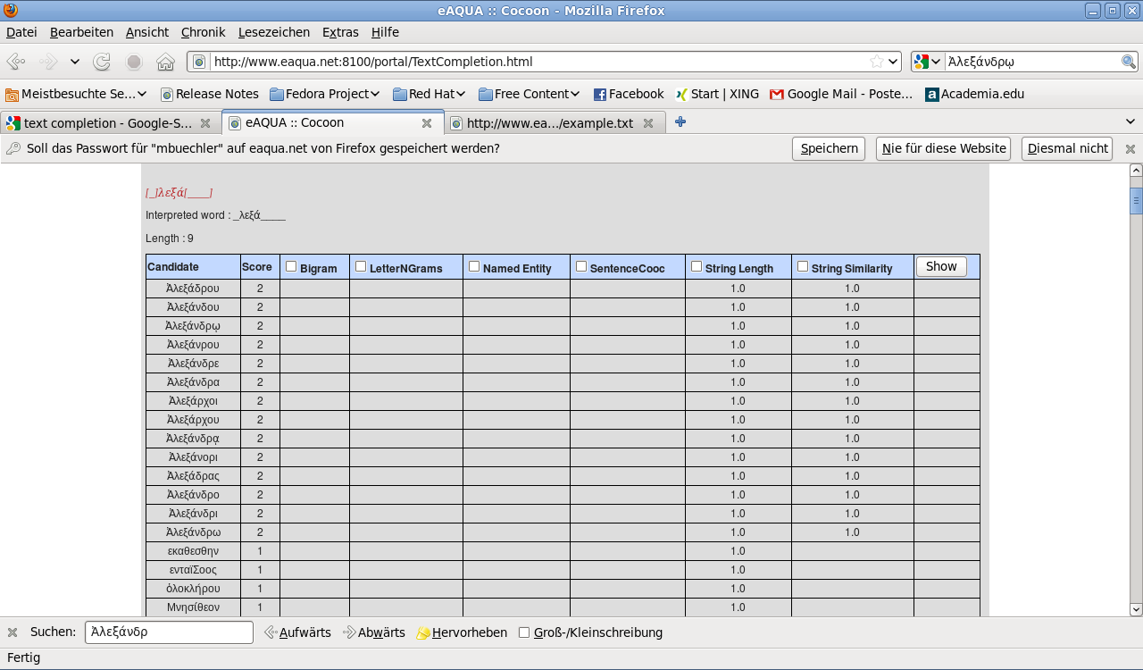1143x670 pixels.
Task: Open the Release Notes bookmark
Action: pos(209,94)
